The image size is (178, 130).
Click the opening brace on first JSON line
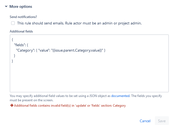(x=13, y=39)
